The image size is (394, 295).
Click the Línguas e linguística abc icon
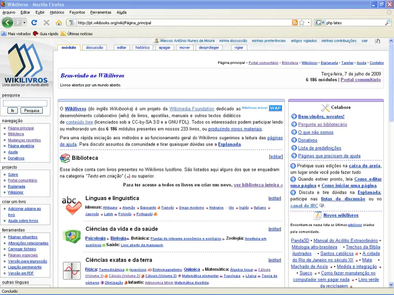click(71, 205)
